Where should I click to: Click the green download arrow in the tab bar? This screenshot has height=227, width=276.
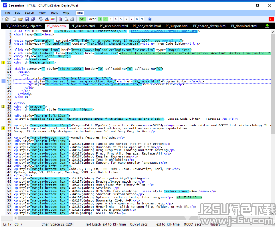point(267,26)
